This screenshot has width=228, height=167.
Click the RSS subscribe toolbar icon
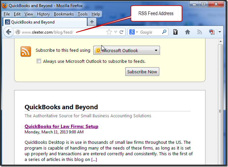pos(200,32)
